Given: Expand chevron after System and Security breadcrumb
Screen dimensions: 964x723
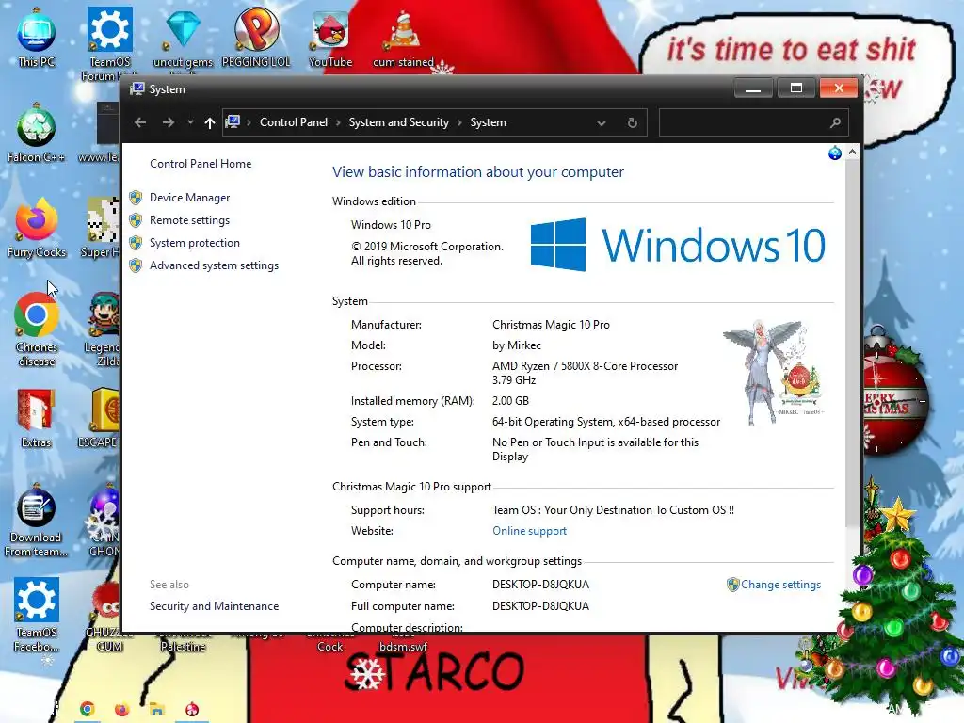Looking at the screenshot, I should coord(459,123).
